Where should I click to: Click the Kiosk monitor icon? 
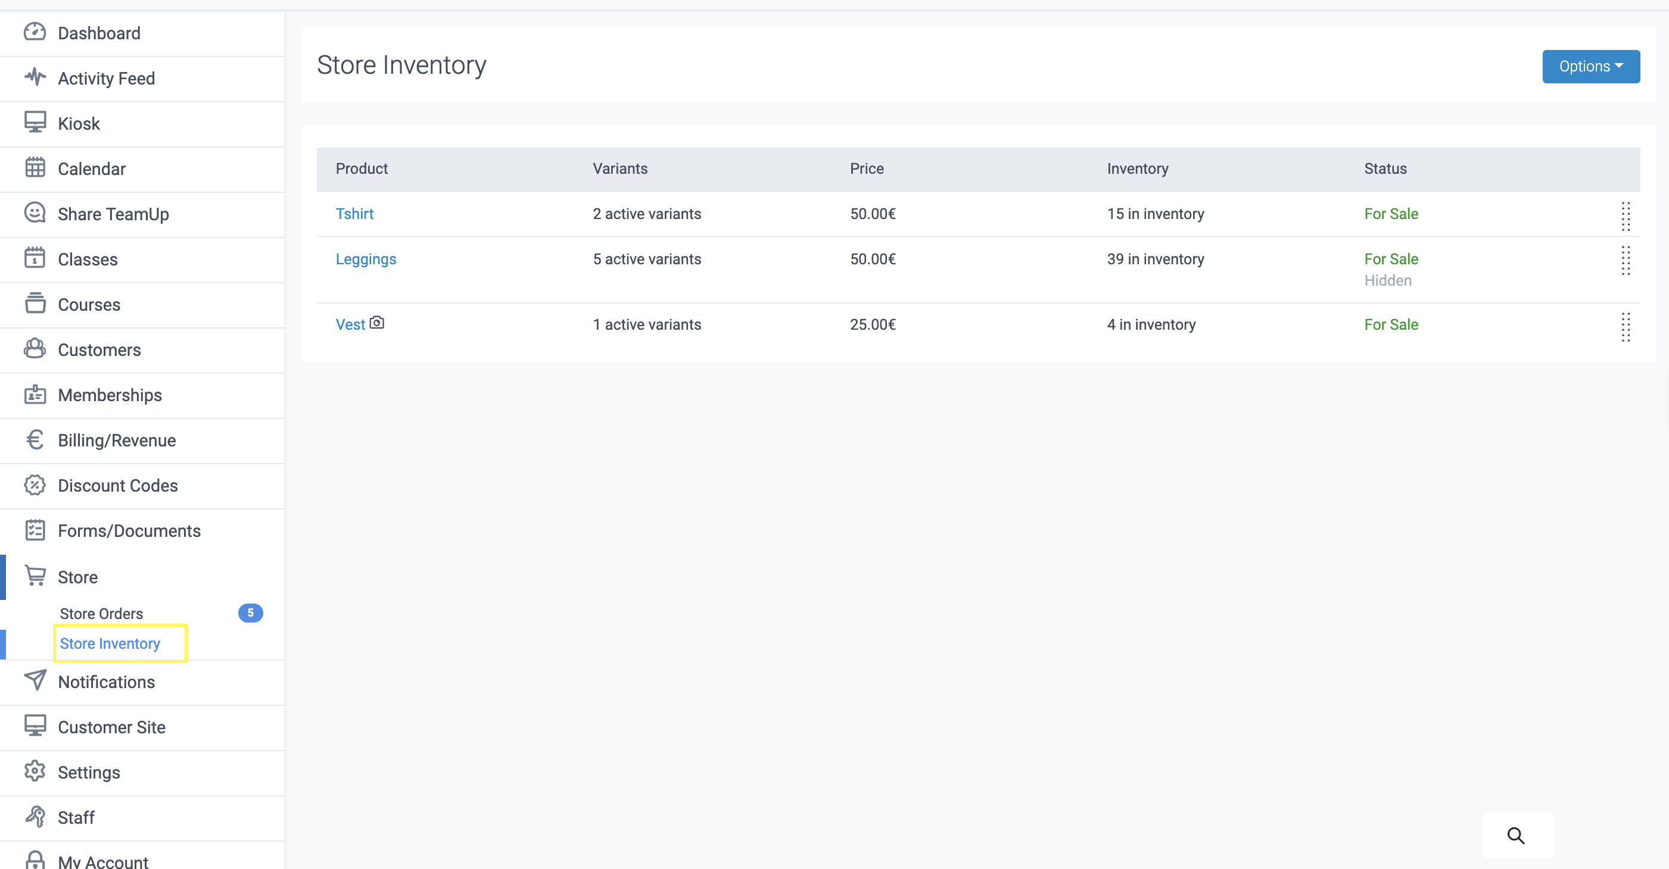point(35,123)
